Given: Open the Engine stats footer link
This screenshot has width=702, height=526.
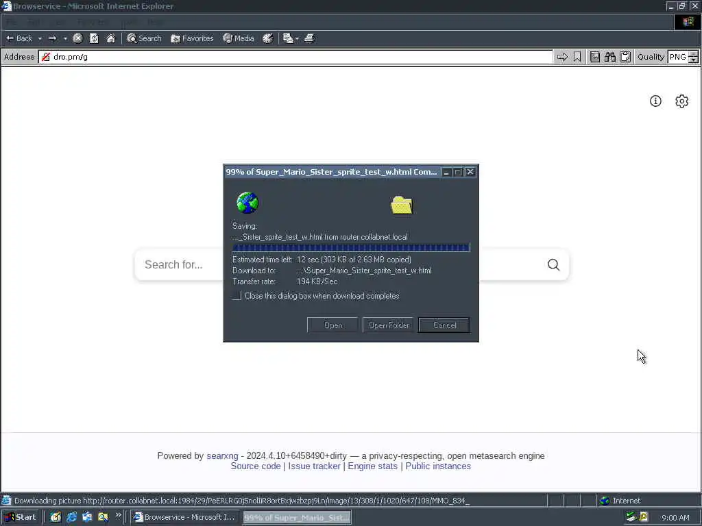Looking at the screenshot, I should click(x=372, y=466).
